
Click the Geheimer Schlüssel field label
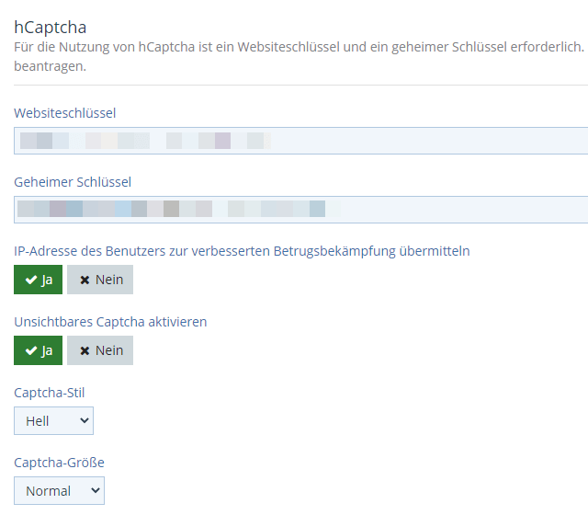73,182
